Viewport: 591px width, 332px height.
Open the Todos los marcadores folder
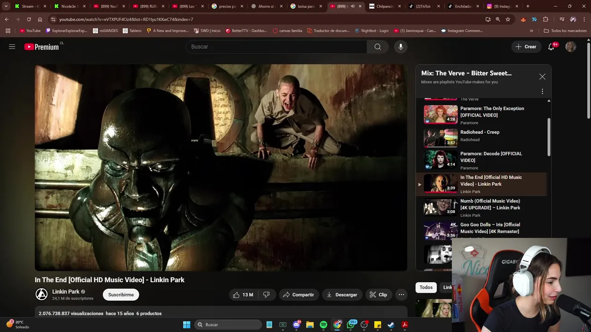coord(565,31)
